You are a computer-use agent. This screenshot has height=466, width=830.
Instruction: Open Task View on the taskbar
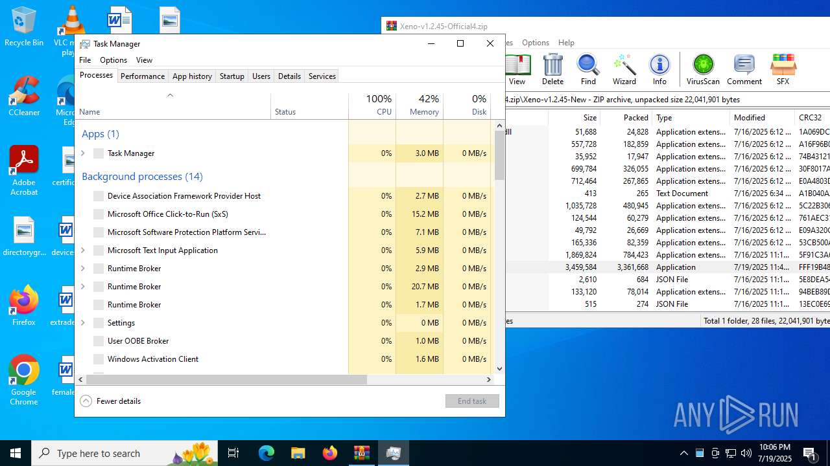click(x=234, y=453)
